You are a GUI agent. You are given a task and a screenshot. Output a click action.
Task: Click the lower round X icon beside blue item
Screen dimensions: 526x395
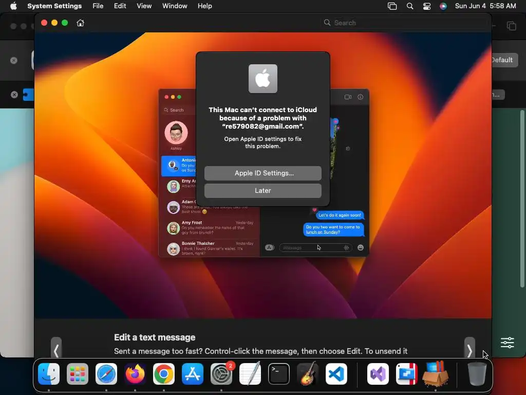point(14,95)
